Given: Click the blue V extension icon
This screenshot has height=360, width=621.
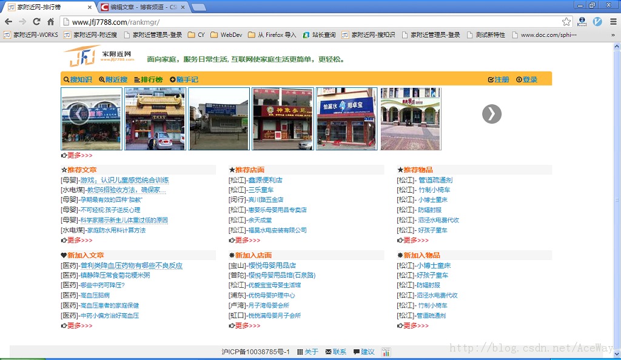Looking at the screenshot, I should click(x=597, y=22).
